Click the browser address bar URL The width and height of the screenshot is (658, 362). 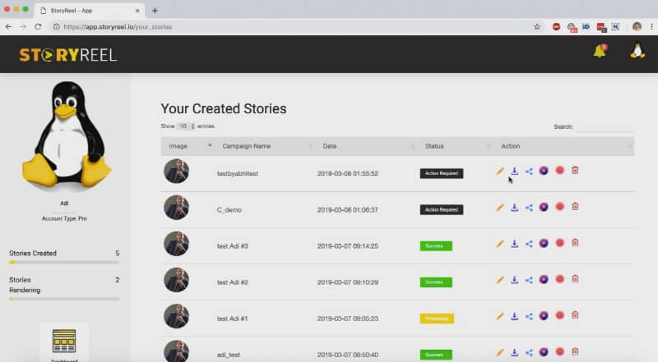tap(118, 27)
